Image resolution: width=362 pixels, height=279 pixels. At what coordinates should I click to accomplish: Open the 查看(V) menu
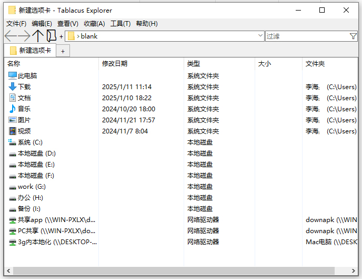(68, 24)
